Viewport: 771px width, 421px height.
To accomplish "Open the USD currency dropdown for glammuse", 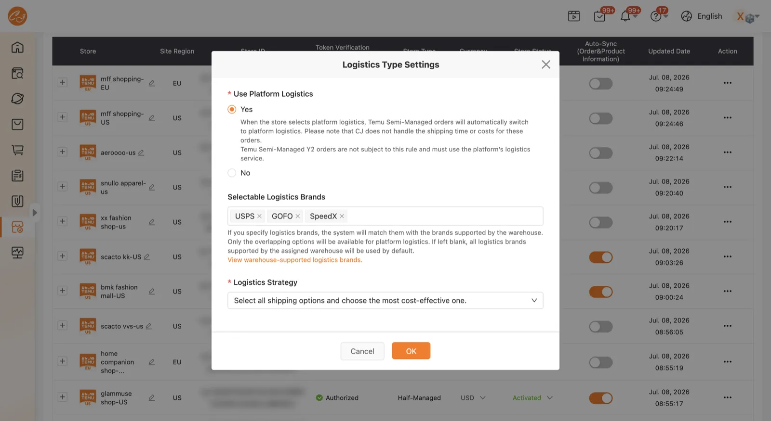I will (473, 398).
